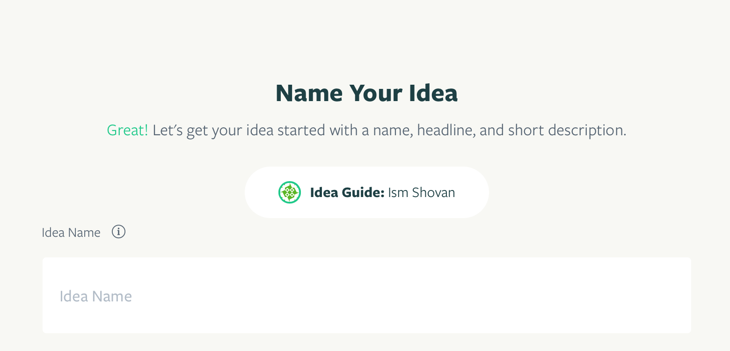
Task: Click empty right side of Idea Name field
Action: point(562,295)
